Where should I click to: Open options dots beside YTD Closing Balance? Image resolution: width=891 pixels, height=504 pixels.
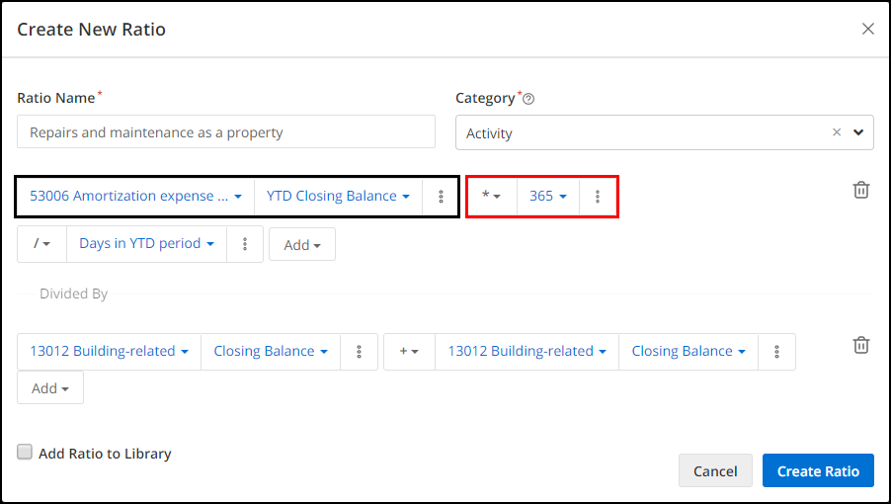[x=441, y=197]
